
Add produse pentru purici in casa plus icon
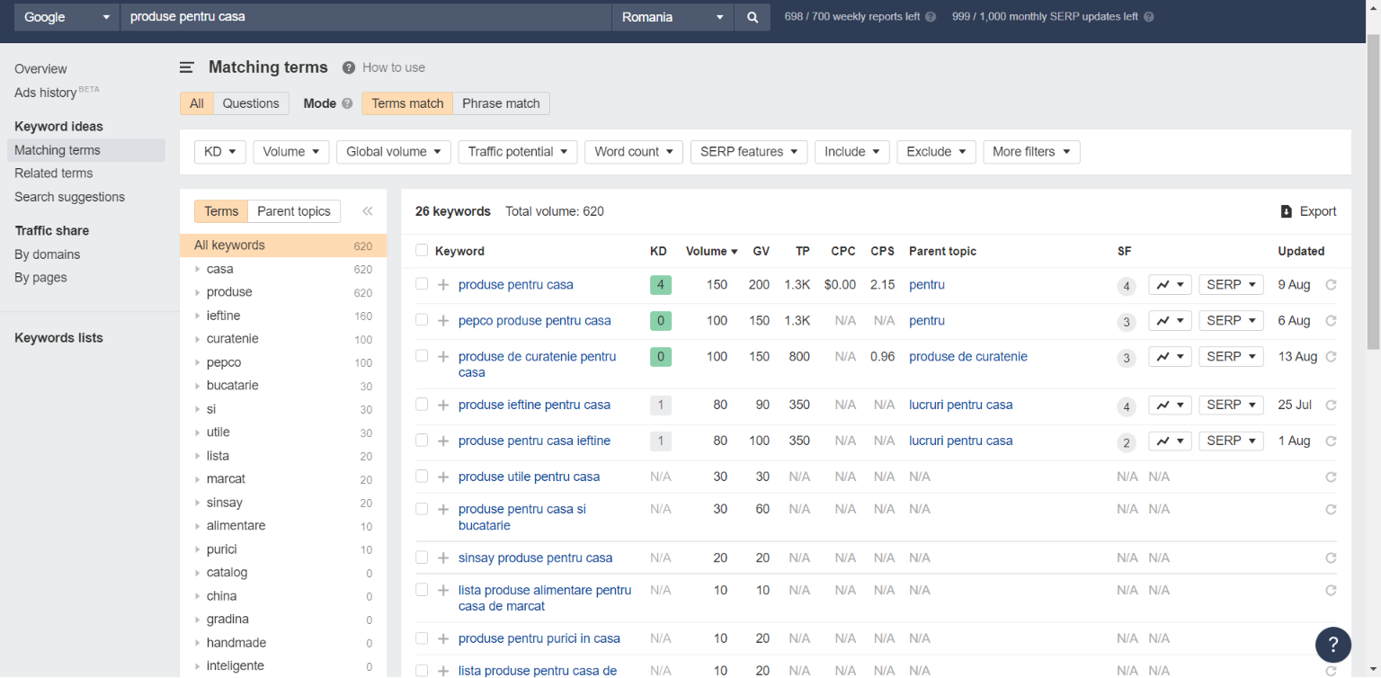point(443,639)
